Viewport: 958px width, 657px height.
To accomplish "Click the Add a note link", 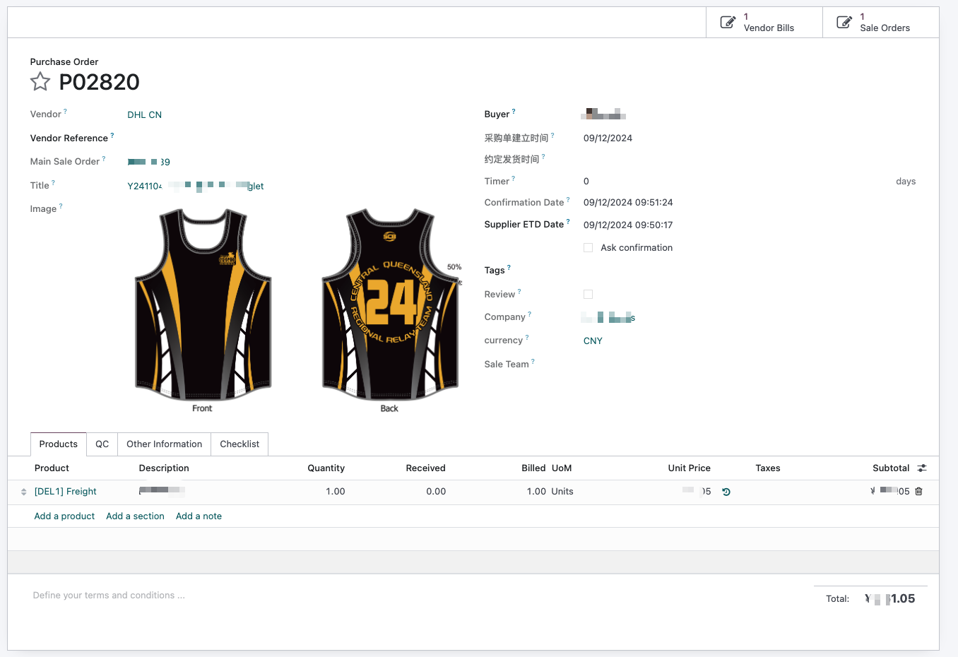I will pyautogui.click(x=199, y=516).
